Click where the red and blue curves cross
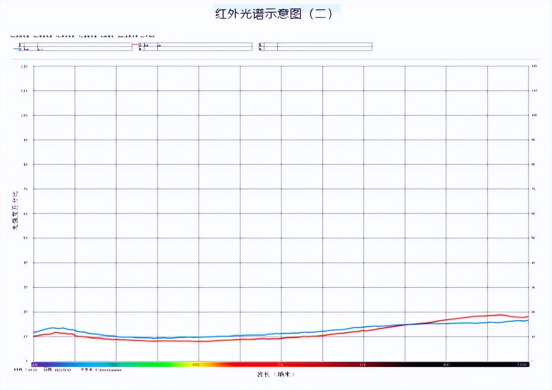 (406, 325)
